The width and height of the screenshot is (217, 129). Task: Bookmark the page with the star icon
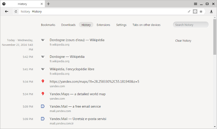pyautogui.click(x=201, y=11)
